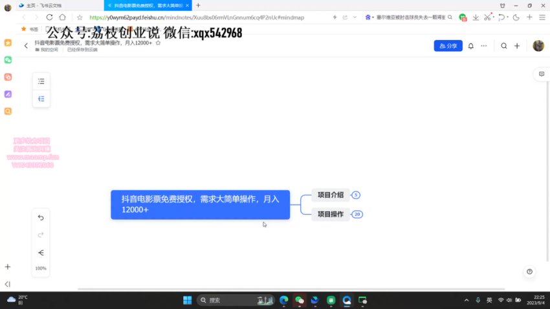
Task: Select the 项目介绍 branch node
Action: pyautogui.click(x=331, y=195)
